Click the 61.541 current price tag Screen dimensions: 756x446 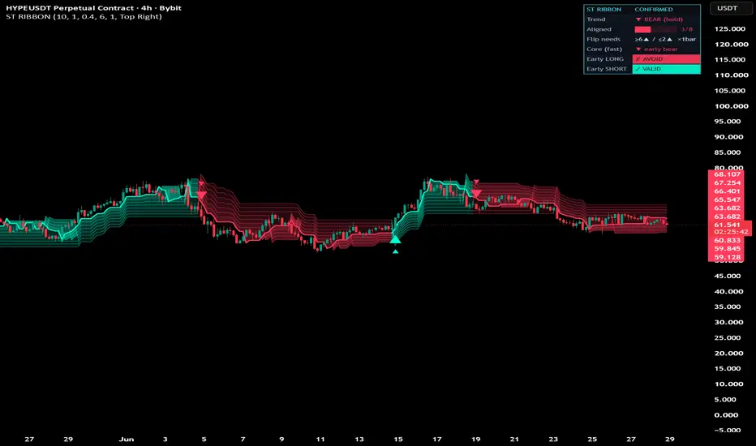[x=727, y=225]
